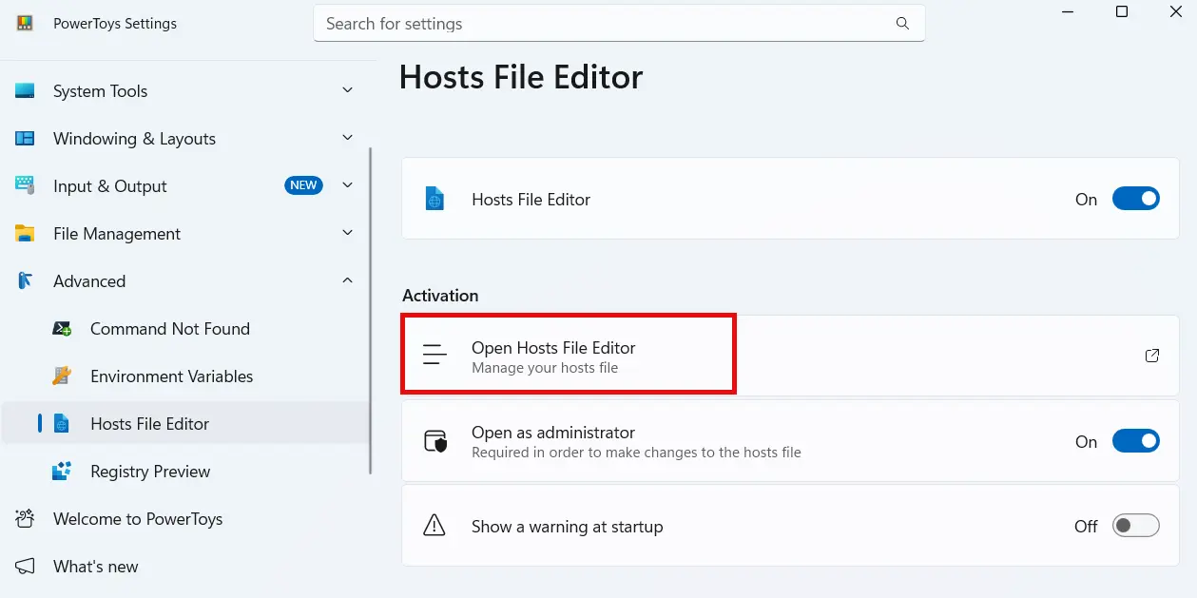The height and width of the screenshot is (598, 1197).
Task: Click the Search for settings field
Action: (618, 23)
